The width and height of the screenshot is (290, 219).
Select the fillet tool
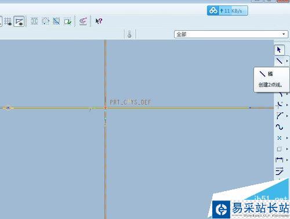280,105
